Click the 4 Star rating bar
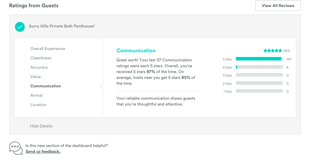Image resolution: width=317 pixels, height=161 pixels. pos(259,67)
